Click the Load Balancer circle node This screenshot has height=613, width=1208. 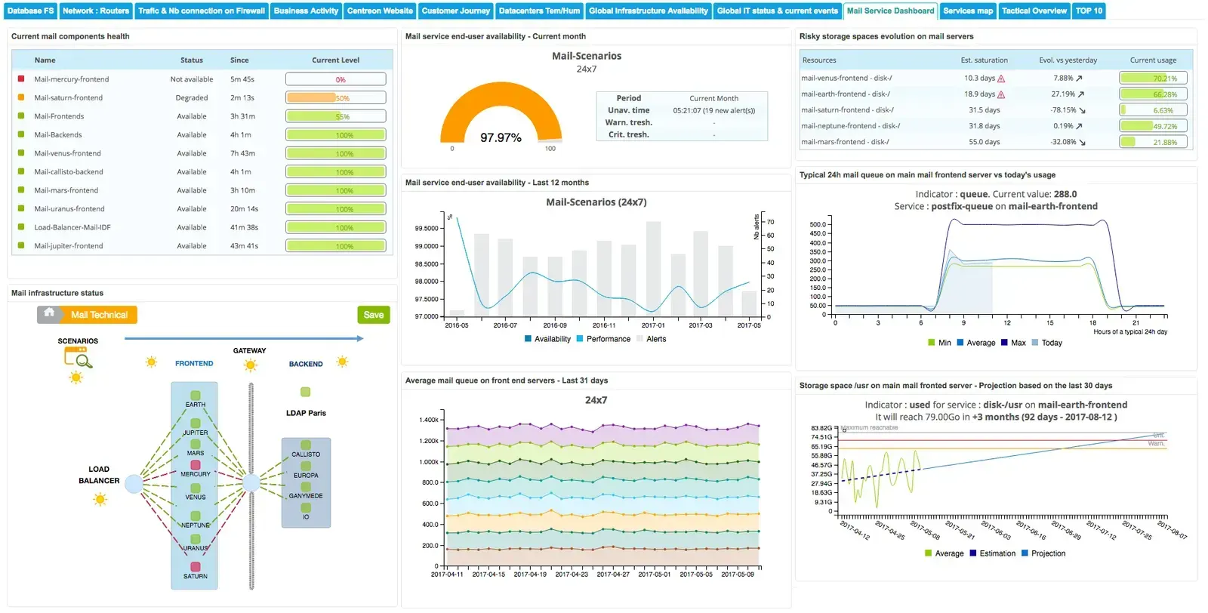click(134, 484)
